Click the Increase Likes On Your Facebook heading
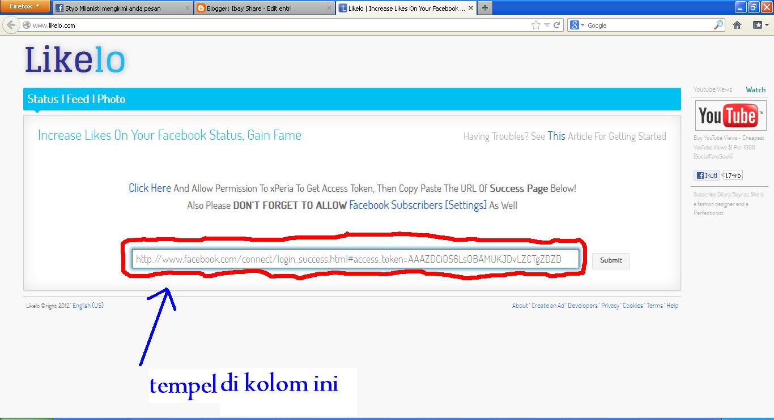 pos(169,135)
